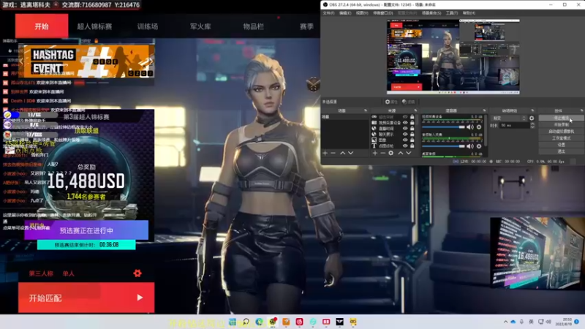
Task: Switch to the 军火库 game tab
Action: coord(200,26)
